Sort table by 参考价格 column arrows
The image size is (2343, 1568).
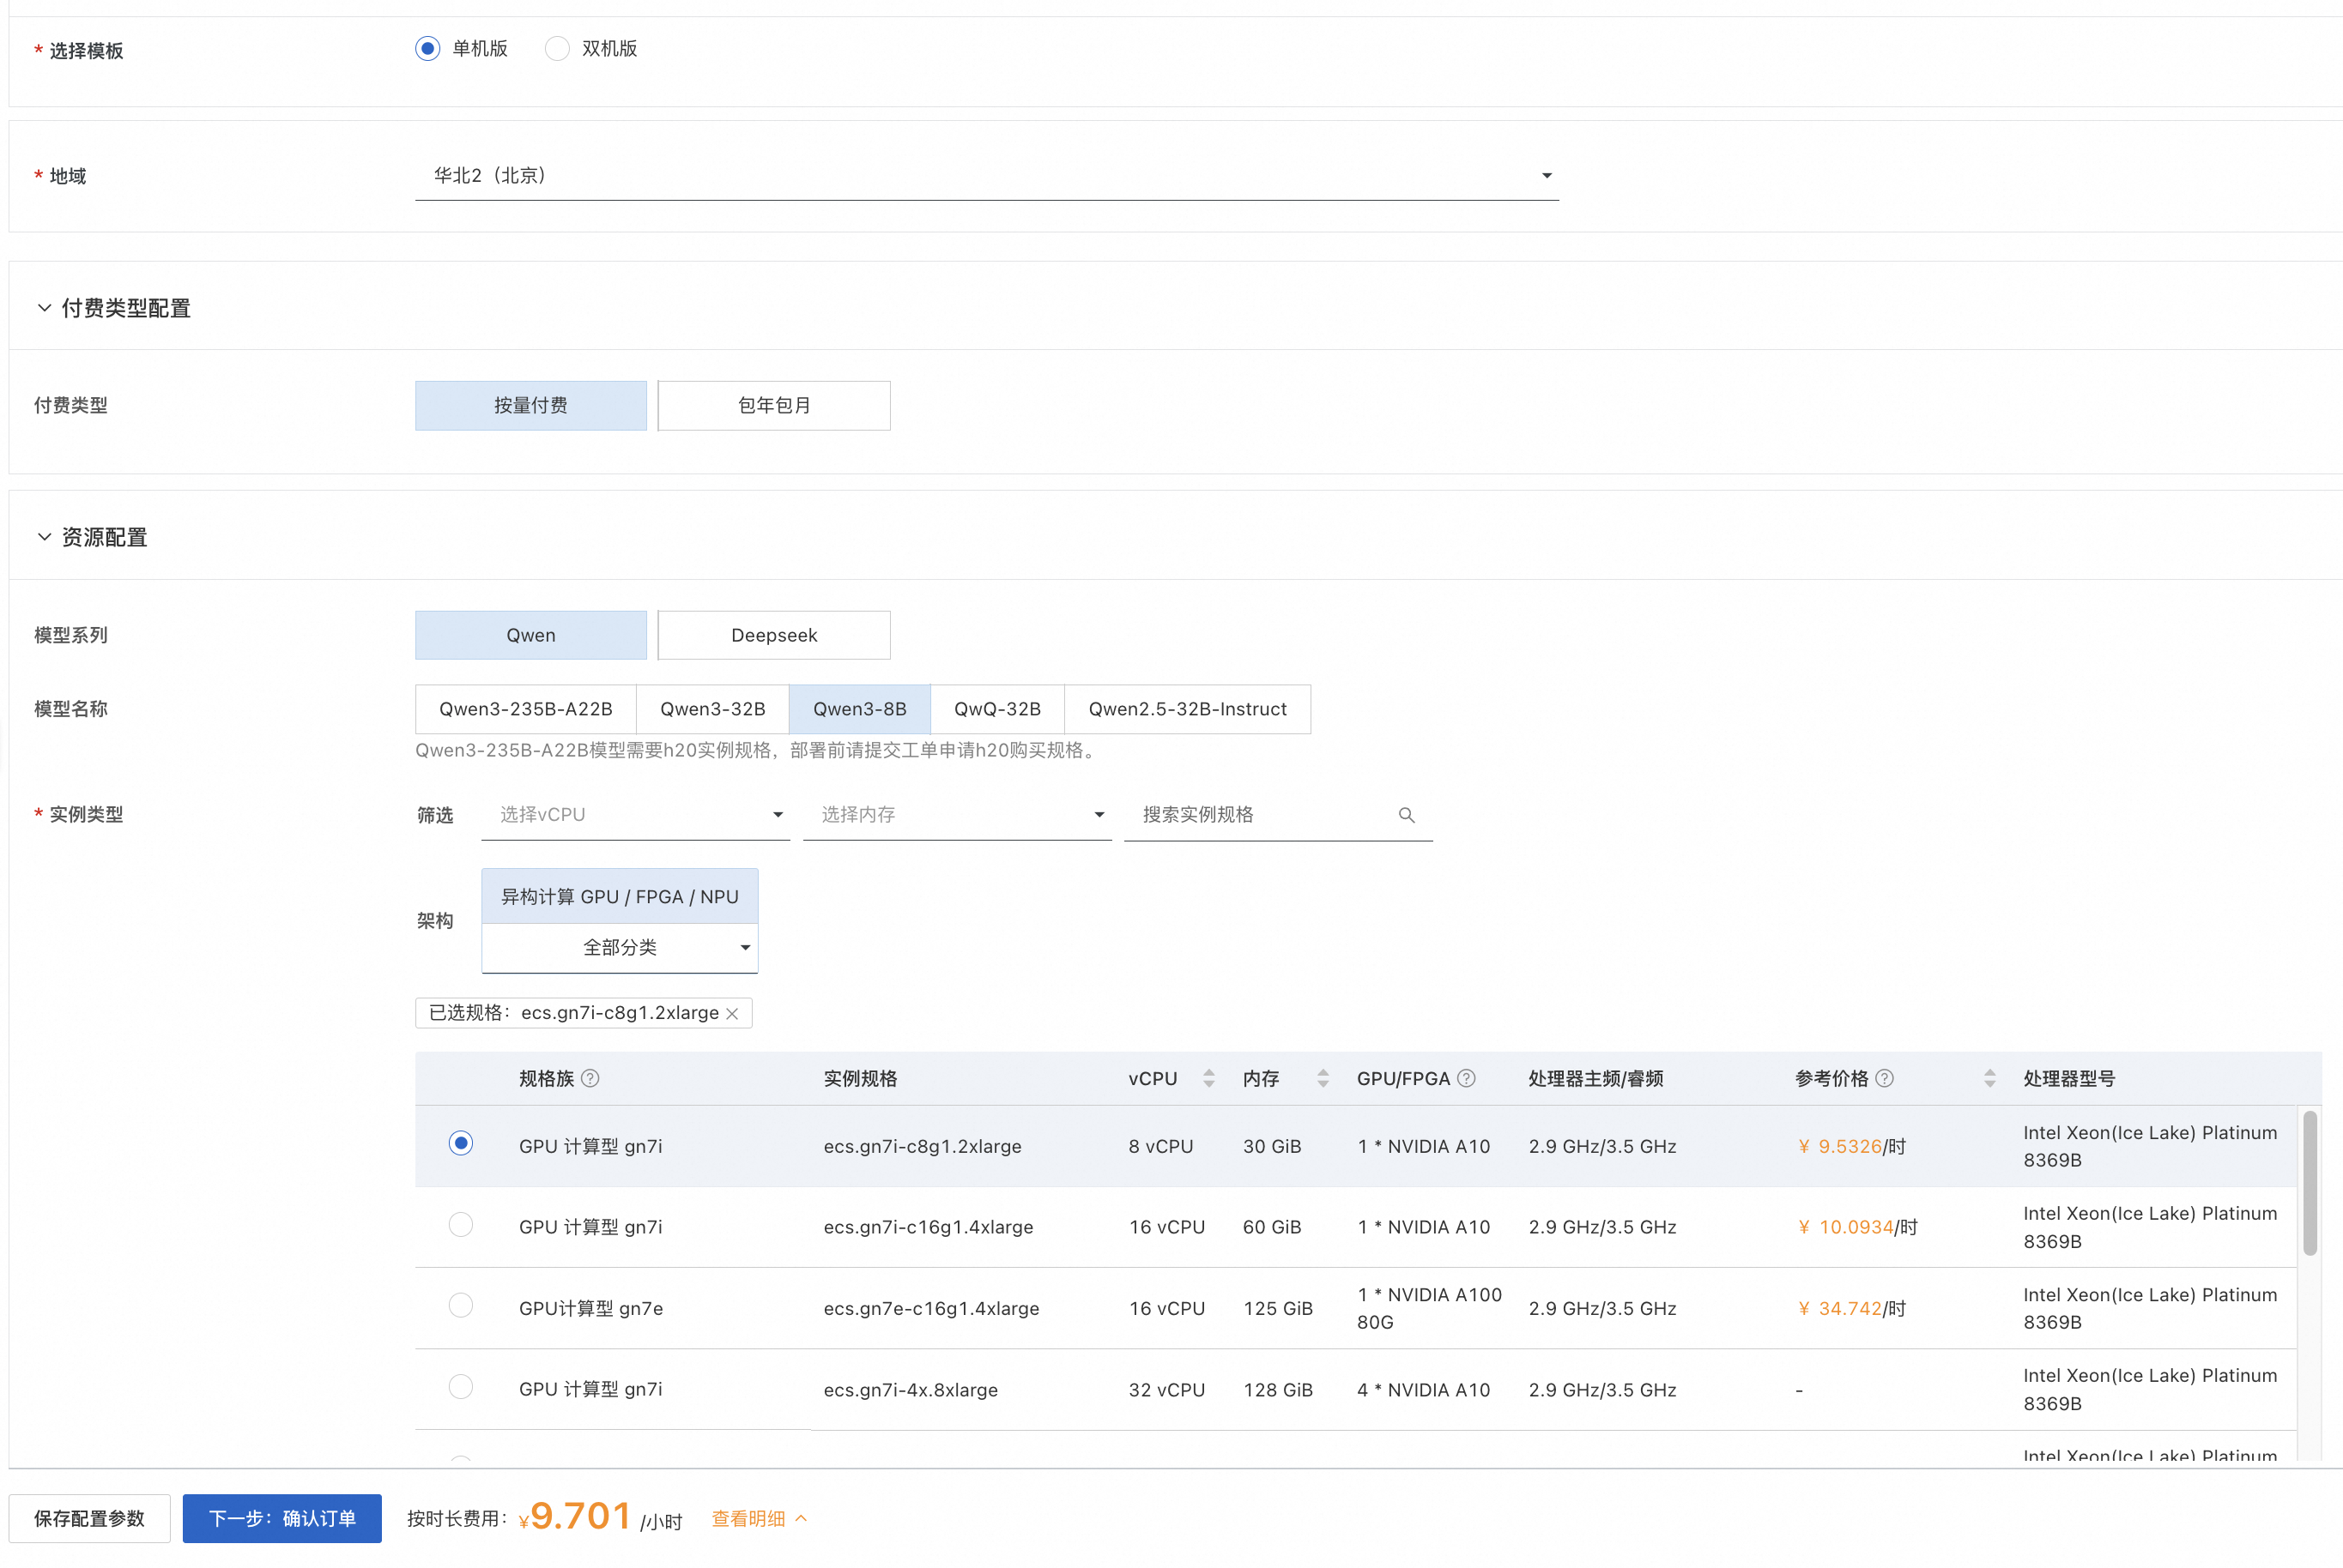(x=1989, y=1078)
